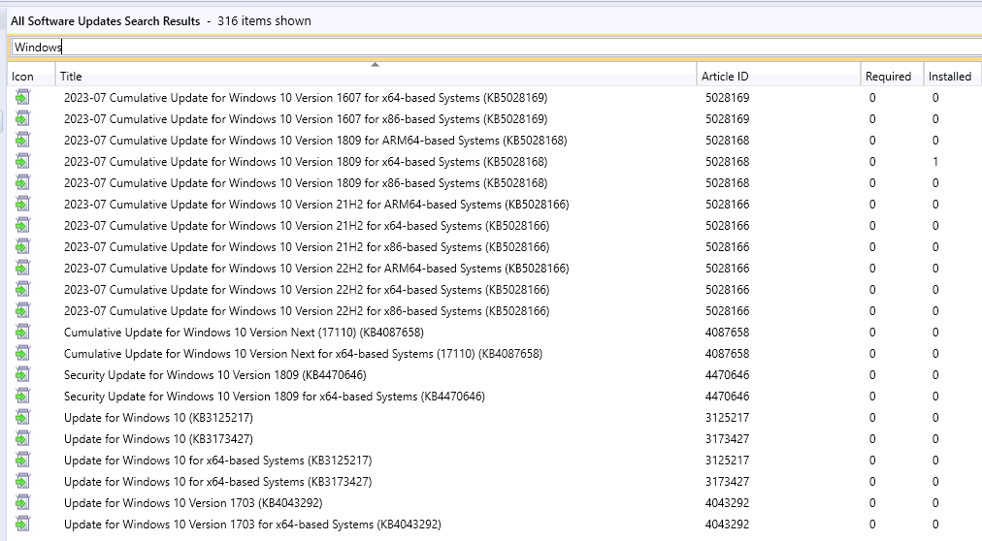Select 2023-07 Cumulative Update 1607 x64 (KB5028169) title
The height and width of the screenshot is (541, 982).
(306, 98)
